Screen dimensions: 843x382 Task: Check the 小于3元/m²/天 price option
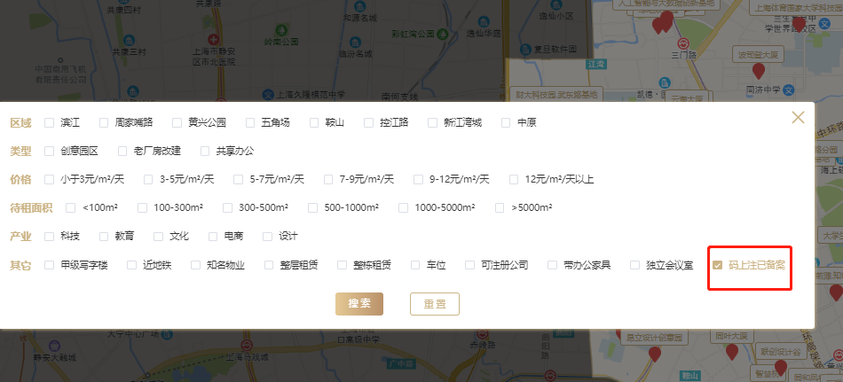tap(49, 179)
